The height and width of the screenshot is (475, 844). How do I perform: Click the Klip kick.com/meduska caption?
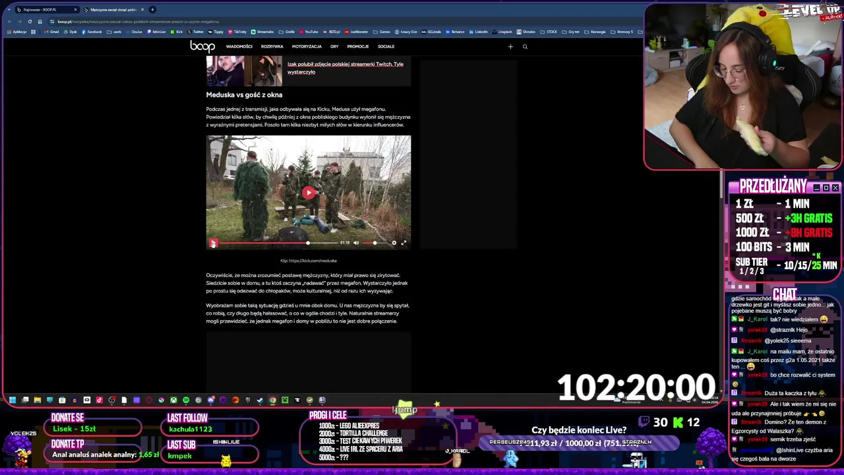coord(308,261)
